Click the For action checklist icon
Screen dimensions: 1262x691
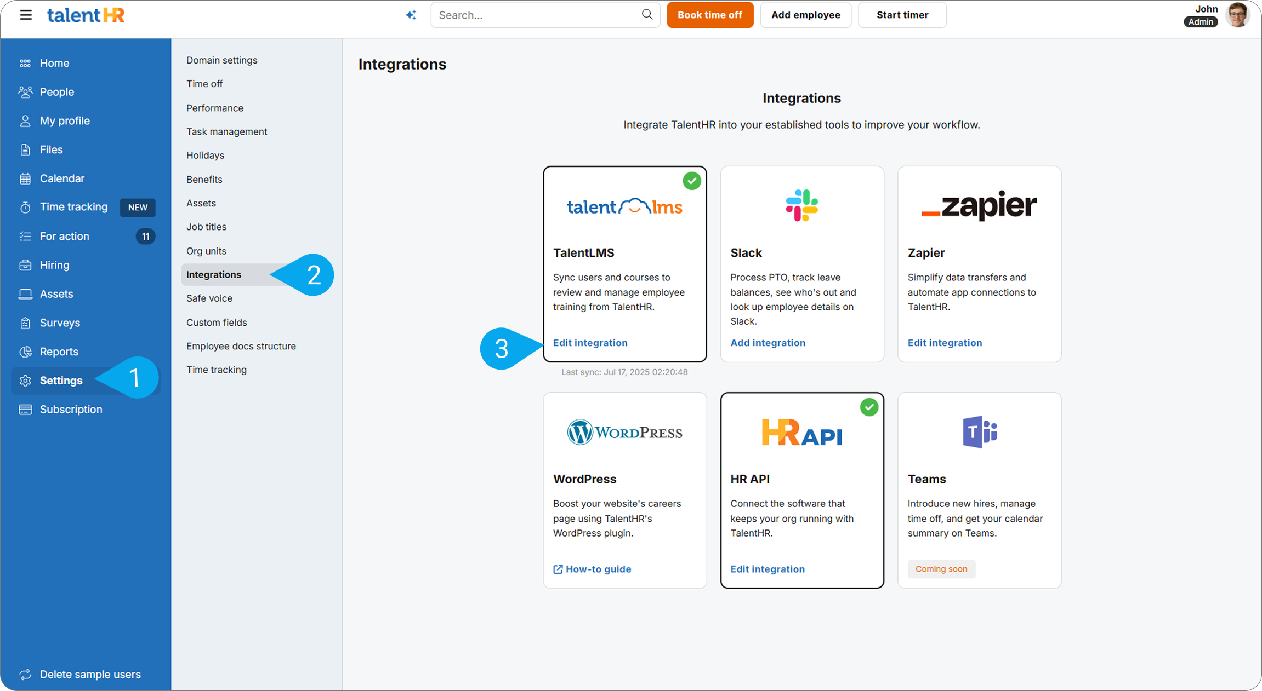point(25,236)
